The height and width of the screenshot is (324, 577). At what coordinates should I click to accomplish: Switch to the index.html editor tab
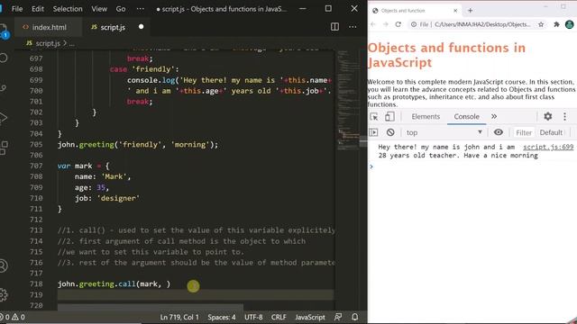coord(48,27)
